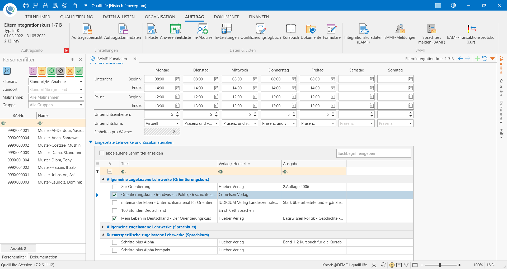Viewport: 507px width, 269px height.
Task: Click Sprachtest melden (BAMF)
Action: point(431,34)
